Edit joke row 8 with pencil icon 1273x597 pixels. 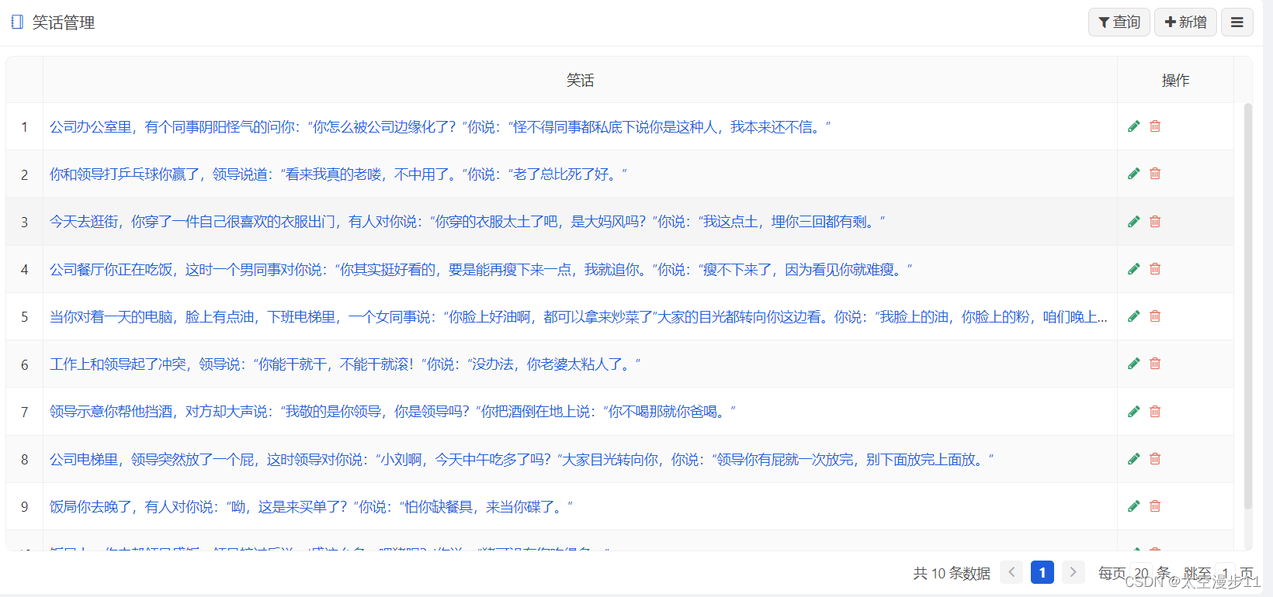point(1134,459)
